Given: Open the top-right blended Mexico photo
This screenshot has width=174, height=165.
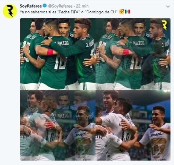Looking at the screenshot, I should pos(133,54).
